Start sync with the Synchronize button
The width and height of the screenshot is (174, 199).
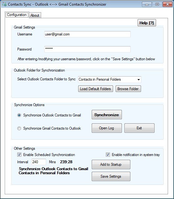(x=107, y=115)
